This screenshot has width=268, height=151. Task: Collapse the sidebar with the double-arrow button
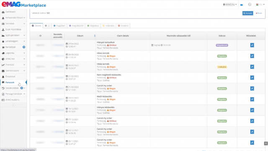(x=13, y=105)
